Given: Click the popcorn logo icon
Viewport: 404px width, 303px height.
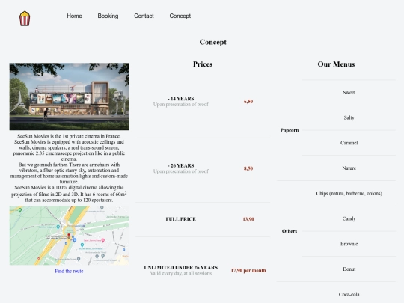Looking at the screenshot, I should tap(25, 19).
